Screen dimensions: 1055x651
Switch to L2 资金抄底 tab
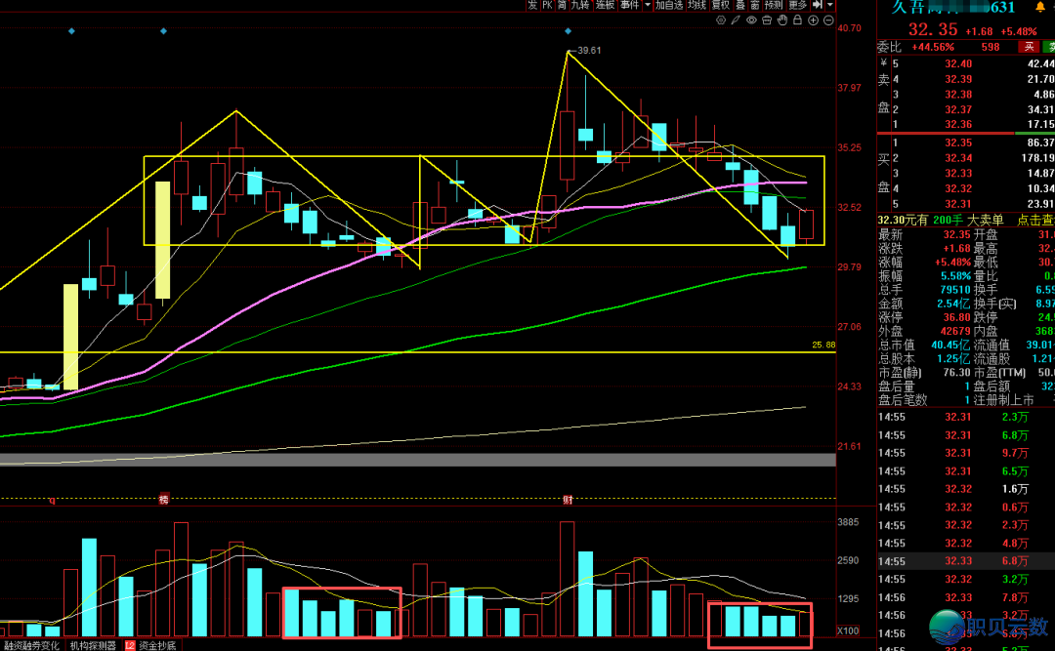(x=150, y=645)
